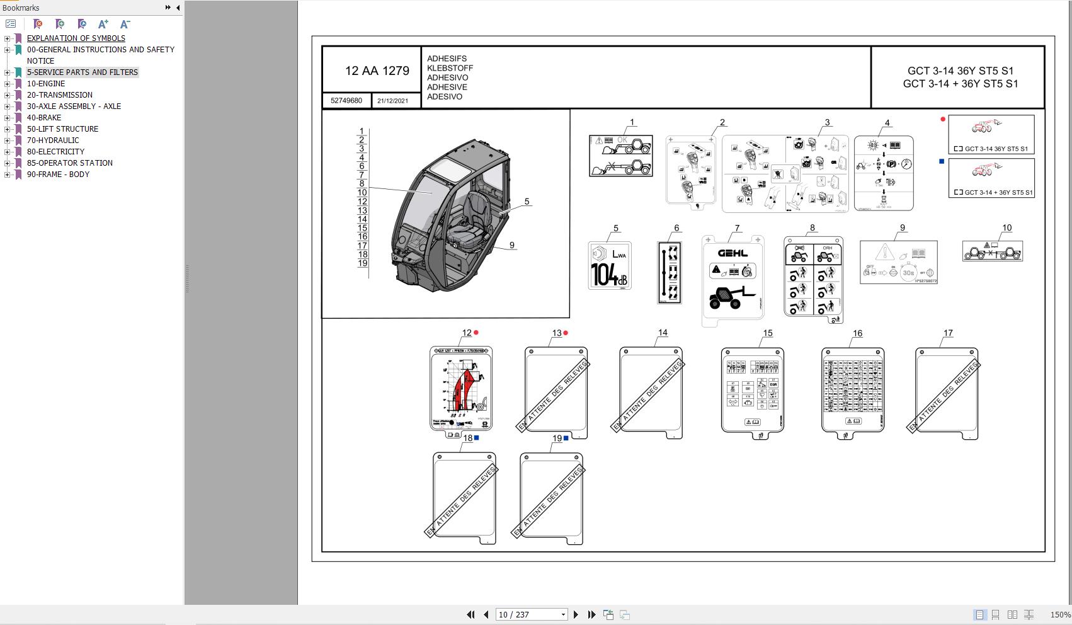1072x625 pixels.
Task: Open EXPLANATION OF SYMBOLS bookmark
Action: [x=76, y=38]
